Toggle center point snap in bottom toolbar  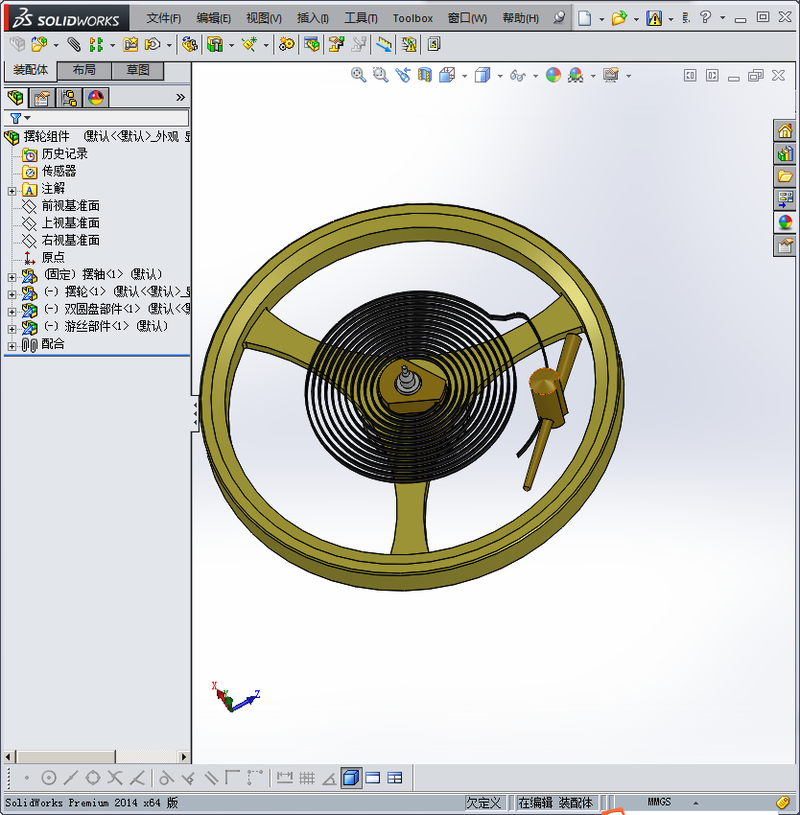(x=49, y=778)
